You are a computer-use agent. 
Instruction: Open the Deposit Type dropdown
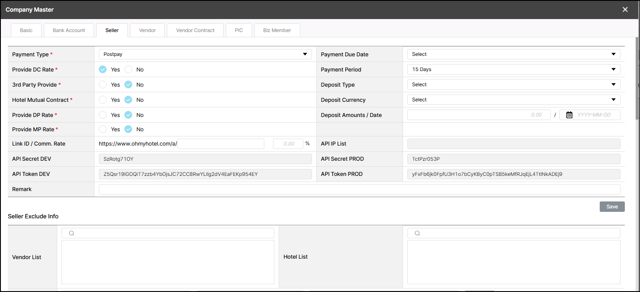[x=513, y=84]
